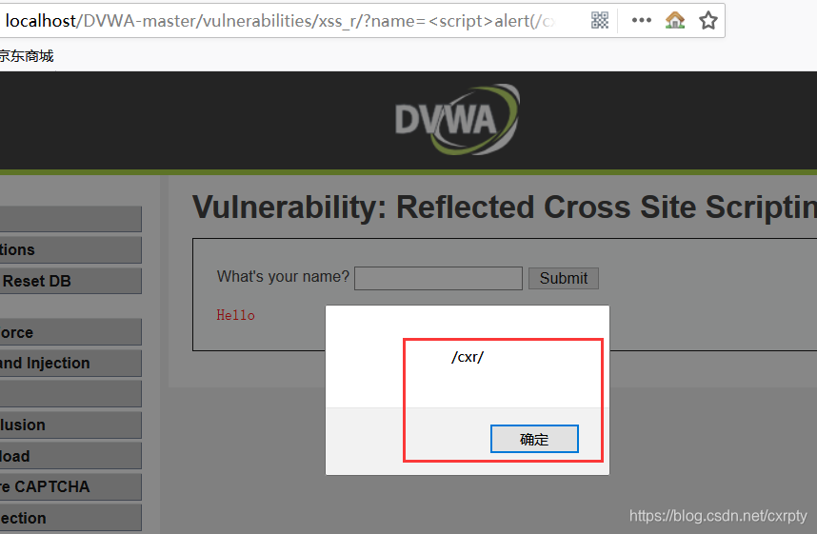Image resolution: width=817 pixels, height=534 pixels.
Task: Open the 京东商城 bookmark
Action: point(26,56)
